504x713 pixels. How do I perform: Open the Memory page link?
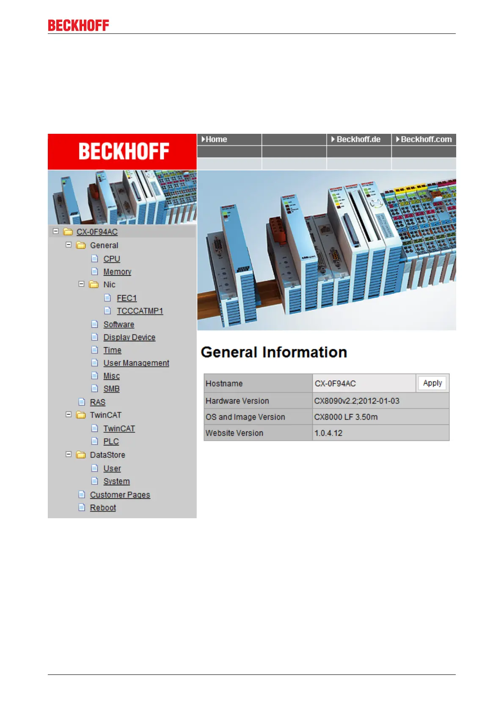(x=117, y=272)
